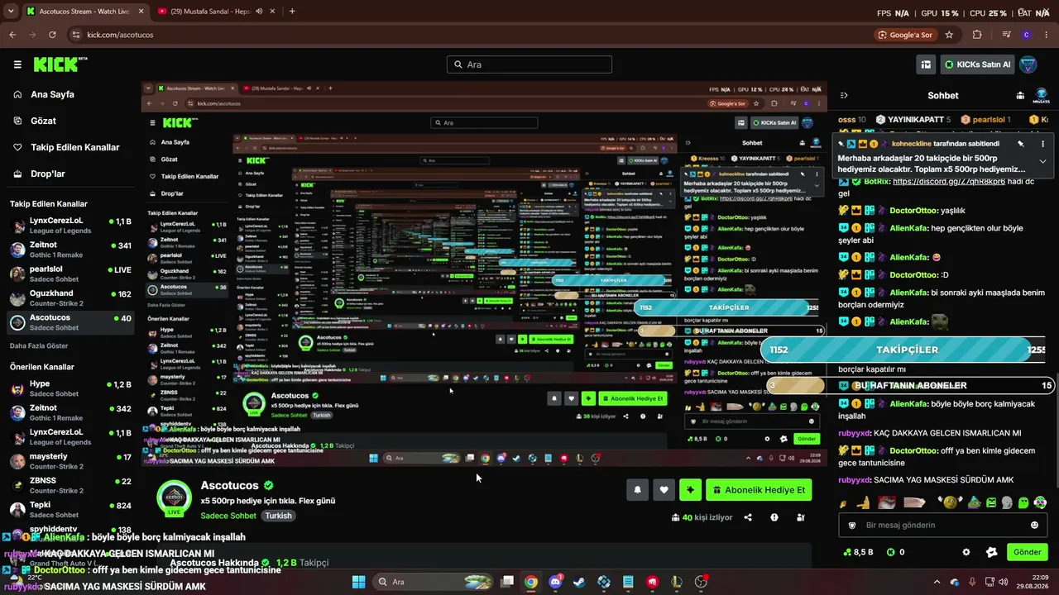The width and height of the screenshot is (1059, 595).
Task: Click the Gönder send button
Action: pyautogui.click(x=1027, y=552)
